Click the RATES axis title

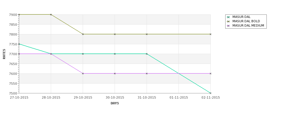4,54
